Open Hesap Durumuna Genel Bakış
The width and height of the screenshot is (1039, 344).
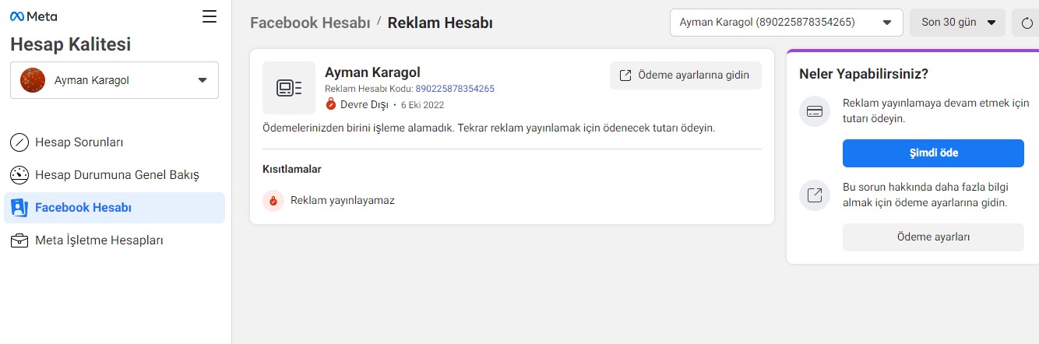pos(114,175)
